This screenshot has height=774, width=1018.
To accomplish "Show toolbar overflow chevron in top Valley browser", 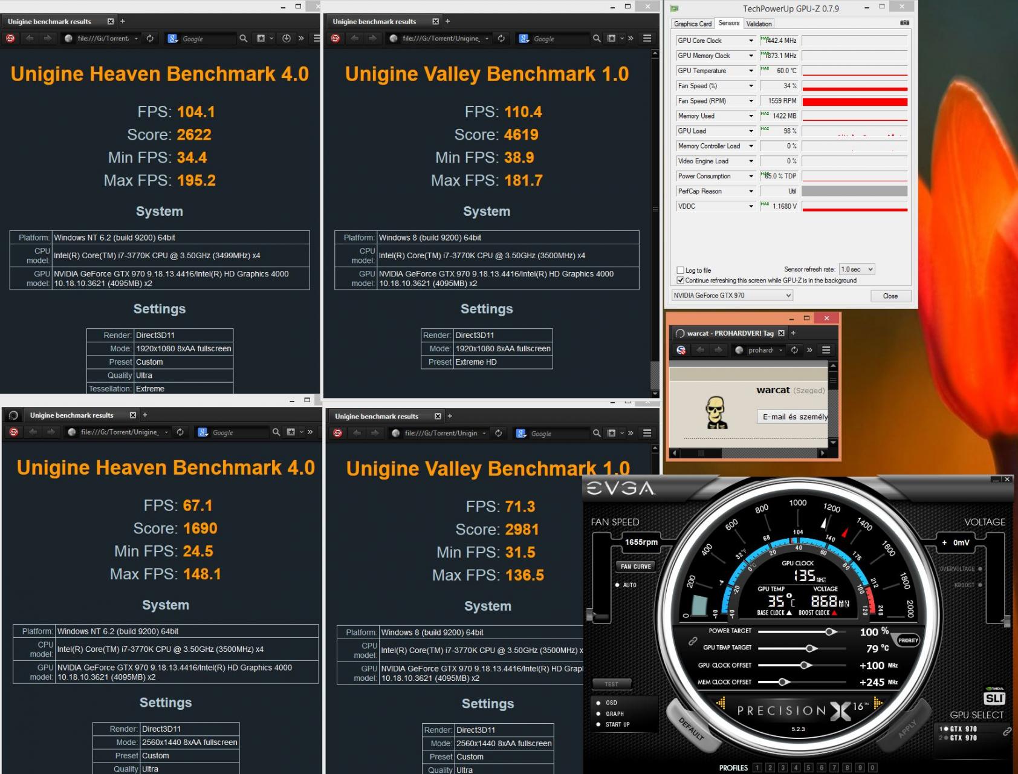I will click(631, 38).
